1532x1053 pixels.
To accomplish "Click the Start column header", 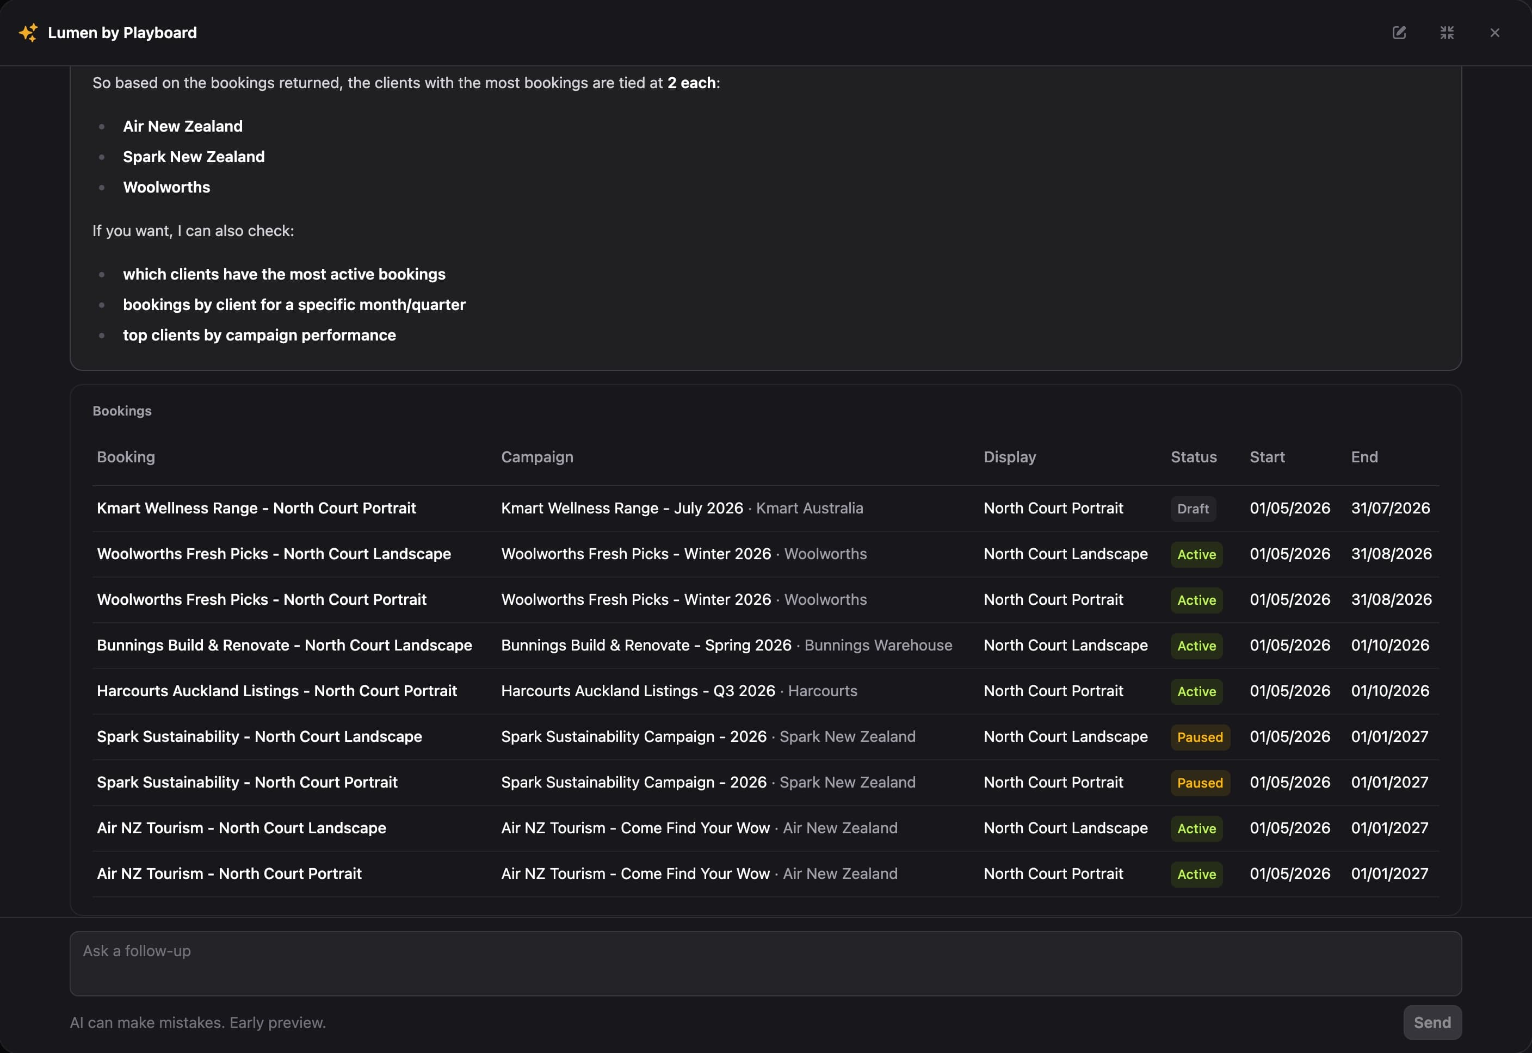I will coord(1267,456).
